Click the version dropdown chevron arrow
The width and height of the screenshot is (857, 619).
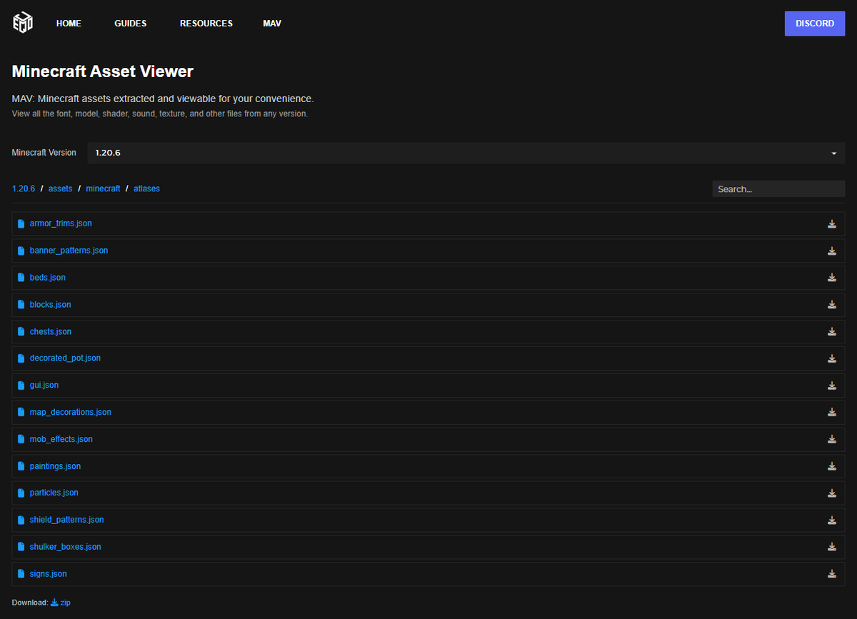pos(833,152)
